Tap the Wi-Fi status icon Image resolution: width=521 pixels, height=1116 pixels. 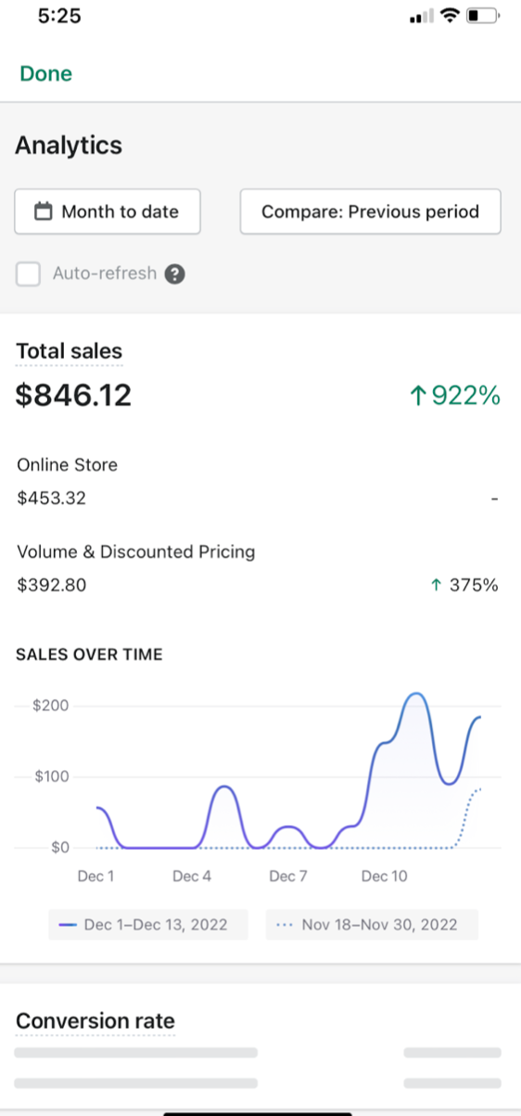tap(451, 16)
